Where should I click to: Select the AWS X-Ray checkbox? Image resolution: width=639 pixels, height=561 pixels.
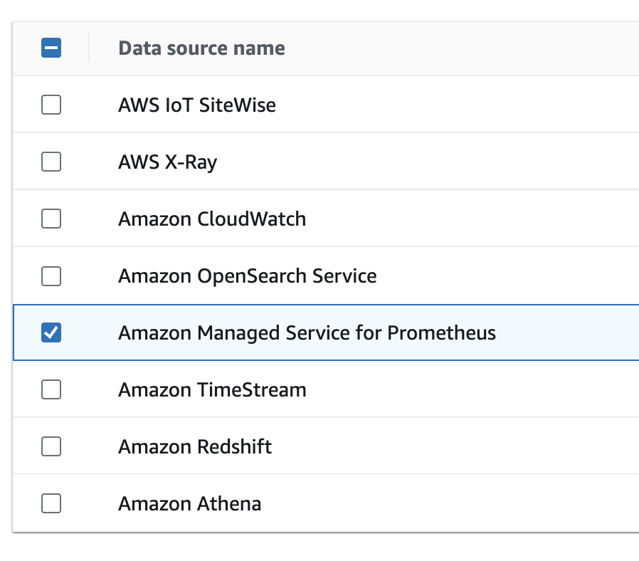pyautogui.click(x=51, y=162)
